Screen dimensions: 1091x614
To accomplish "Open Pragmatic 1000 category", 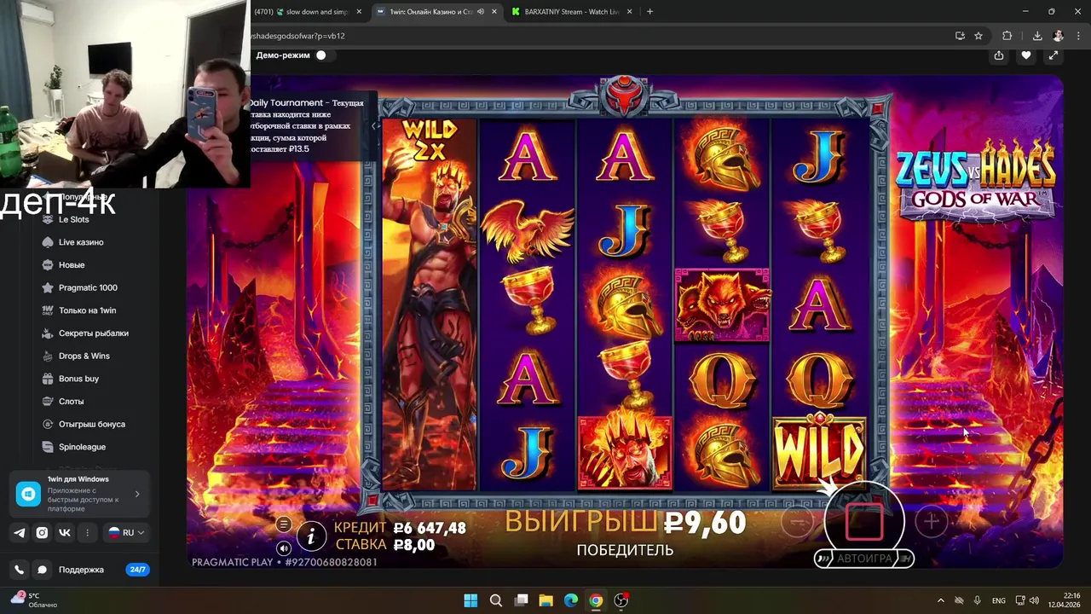I will click(88, 287).
